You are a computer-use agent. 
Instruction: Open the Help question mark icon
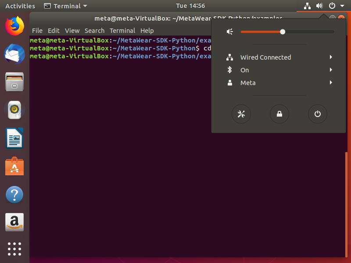pos(14,195)
